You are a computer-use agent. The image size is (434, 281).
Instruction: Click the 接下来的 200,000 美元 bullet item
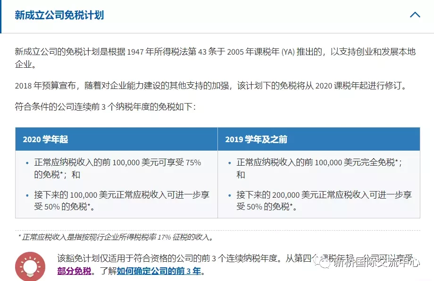tap(324, 201)
